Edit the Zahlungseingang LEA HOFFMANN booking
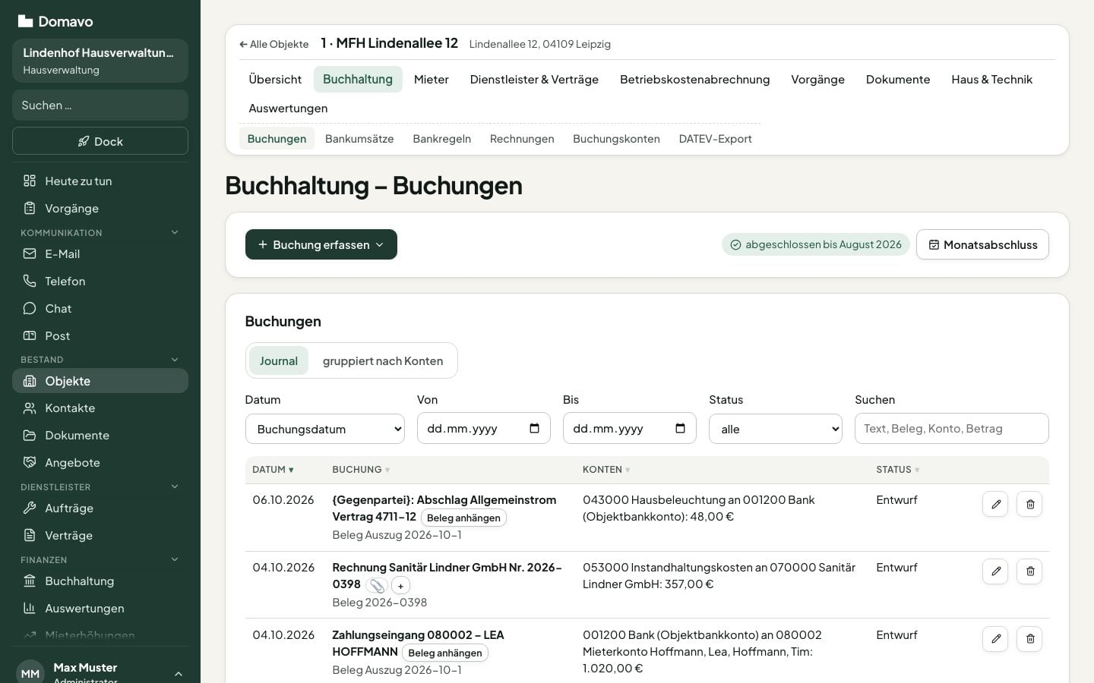 [x=995, y=639]
